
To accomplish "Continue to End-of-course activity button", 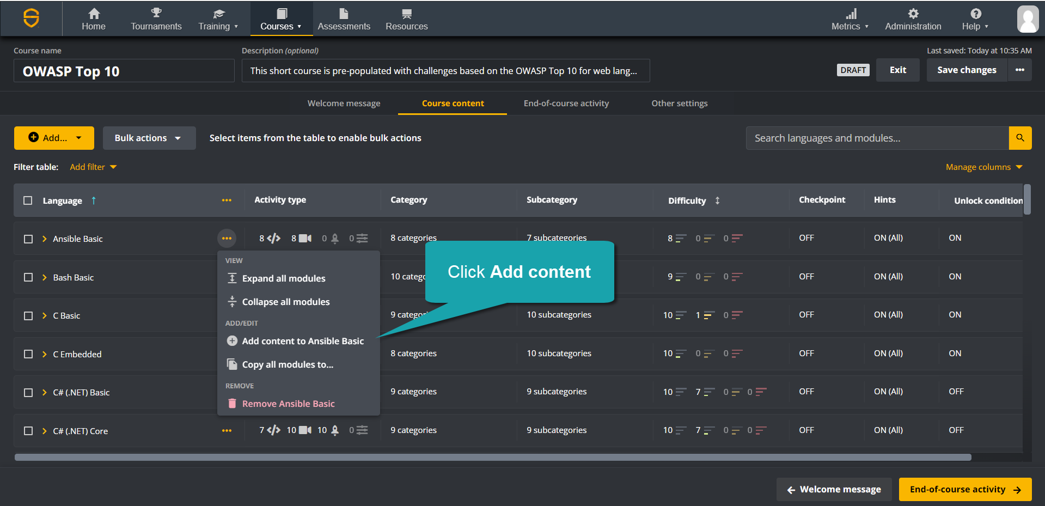I will [x=965, y=489].
